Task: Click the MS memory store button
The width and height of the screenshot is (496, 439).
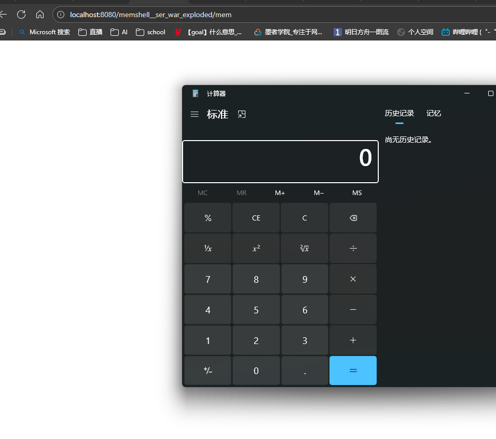Action: coord(357,193)
